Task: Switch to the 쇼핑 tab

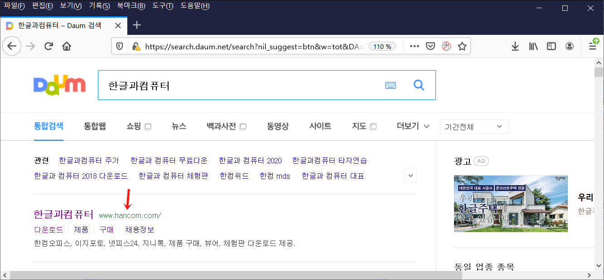Action: click(138, 126)
